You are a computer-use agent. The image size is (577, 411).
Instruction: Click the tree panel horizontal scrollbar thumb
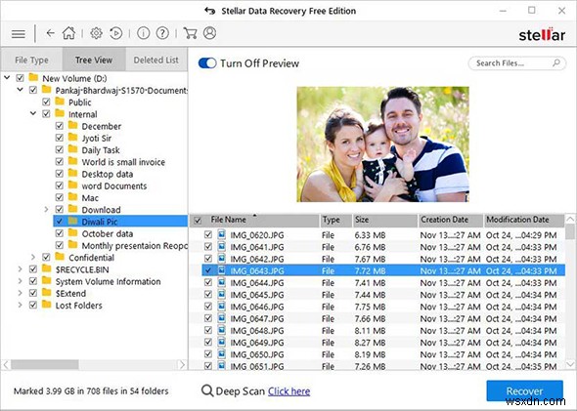click(45, 364)
